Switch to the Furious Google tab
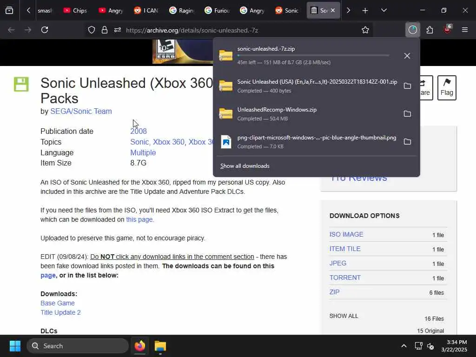The height and width of the screenshot is (357, 476). coord(217,10)
